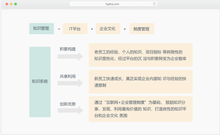Image resolution: width=220 pixels, height=135 pixels.
Task: Click the equals sign after 知识管理
Action: (59, 29)
